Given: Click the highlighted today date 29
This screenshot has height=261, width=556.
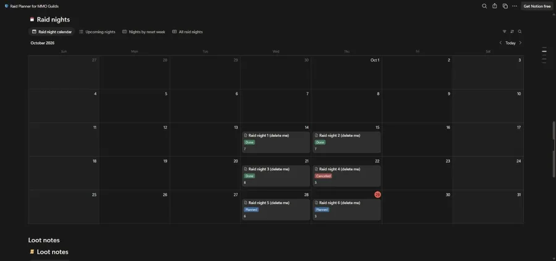Looking at the screenshot, I should [x=377, y=194].
